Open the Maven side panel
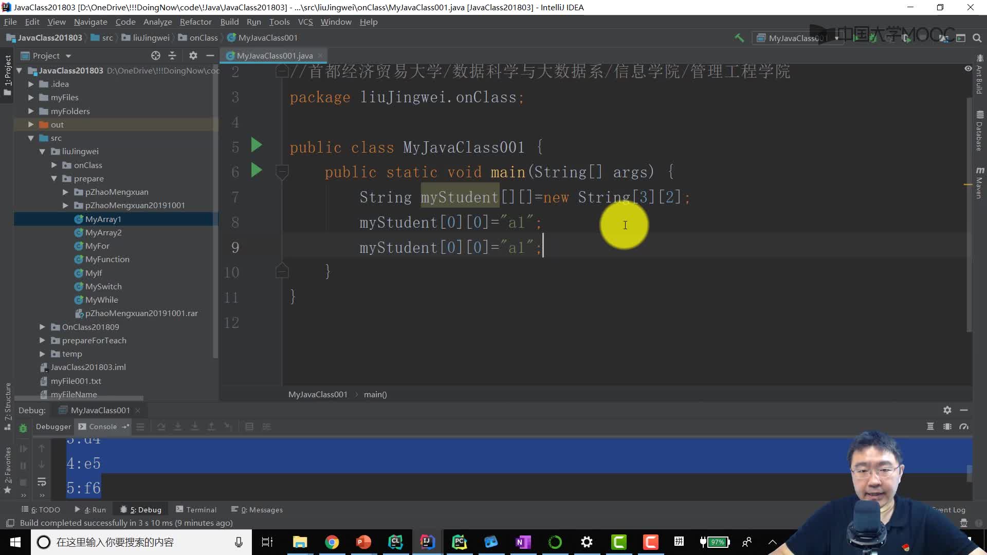987x555 pixels. click(x=979, y=182)
